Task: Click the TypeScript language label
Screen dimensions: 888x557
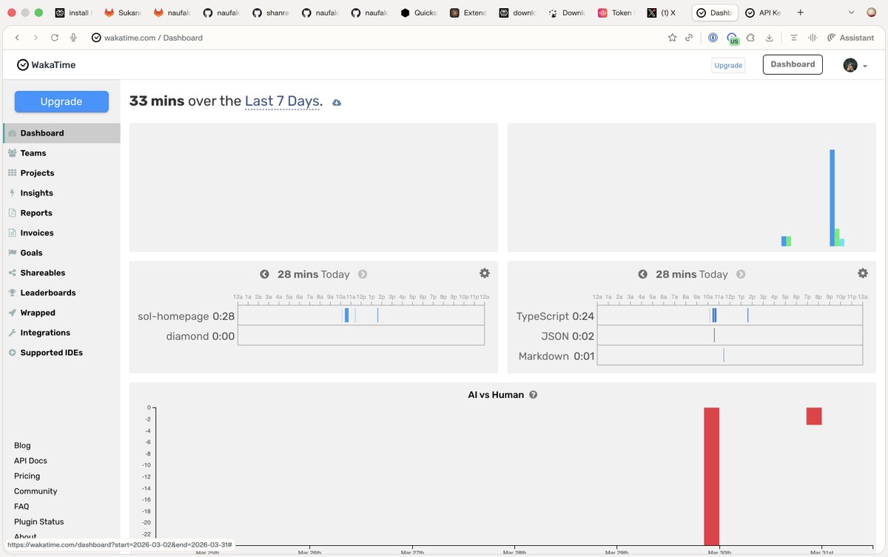Action: point(542,317)
